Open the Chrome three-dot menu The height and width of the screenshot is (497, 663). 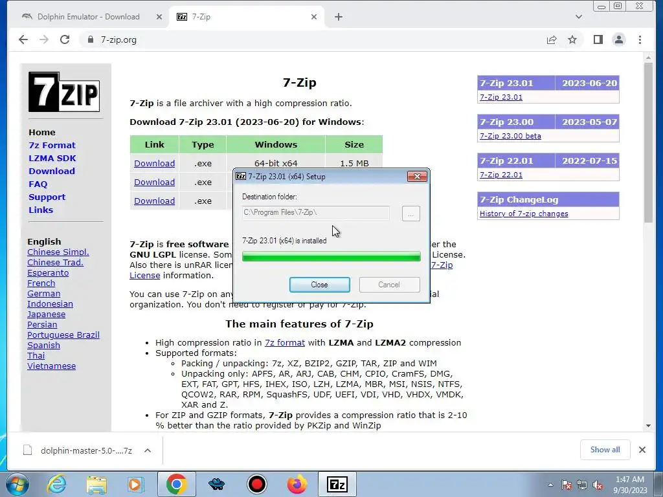tap(640, 39)
